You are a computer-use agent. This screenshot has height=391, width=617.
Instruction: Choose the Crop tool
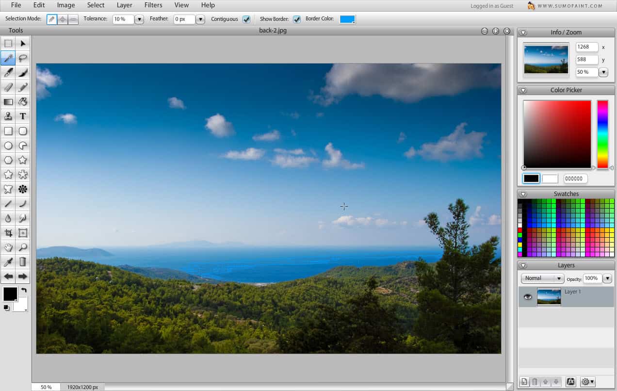point(8,233)
